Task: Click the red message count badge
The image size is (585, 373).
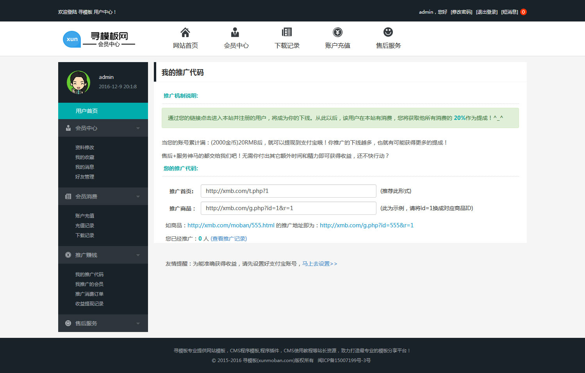Action: (x=523, y=12)
